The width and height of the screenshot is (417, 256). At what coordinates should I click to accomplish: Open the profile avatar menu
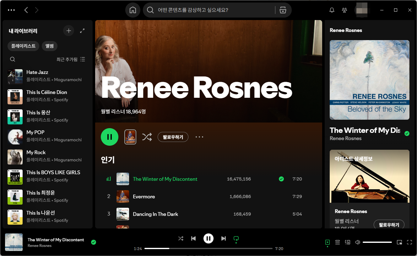pyautogui.click(x=362, y=10)
